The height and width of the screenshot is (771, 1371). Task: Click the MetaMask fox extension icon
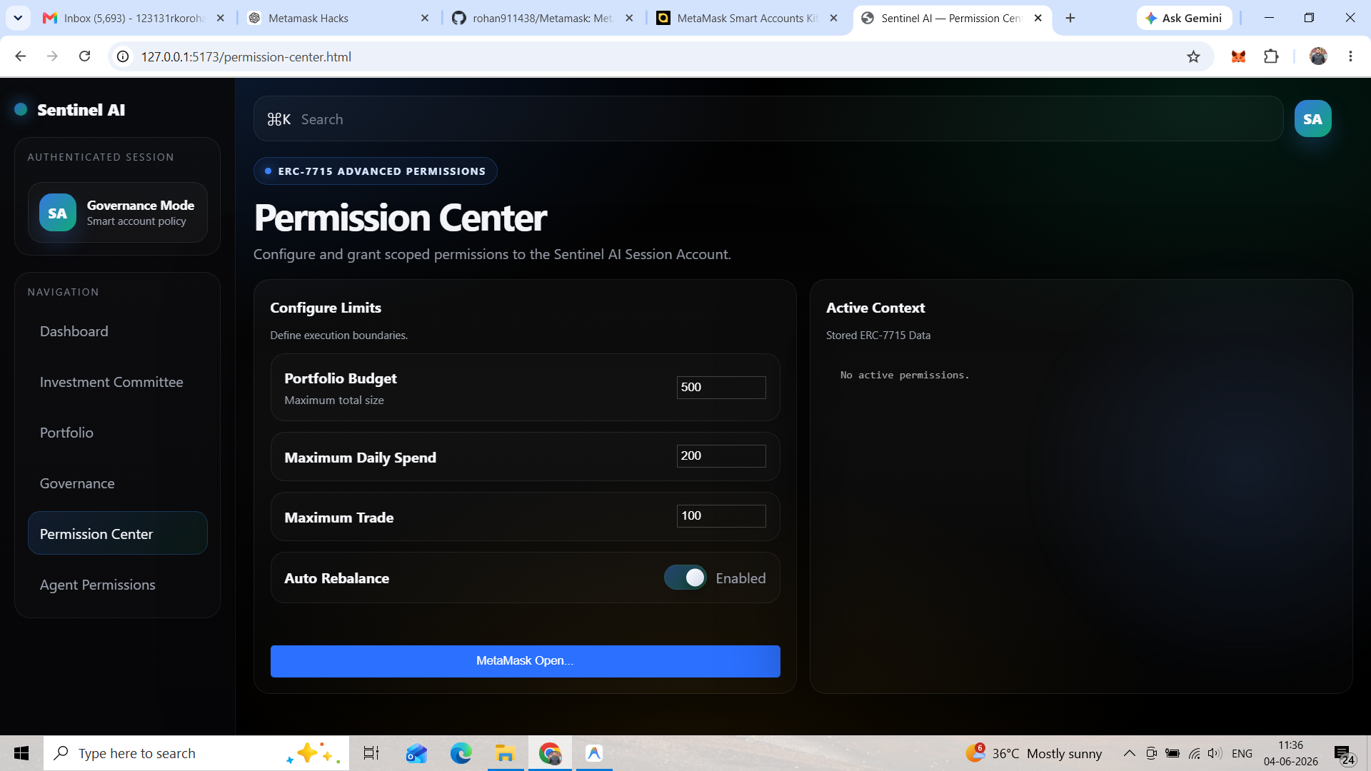coord(1238,56)
